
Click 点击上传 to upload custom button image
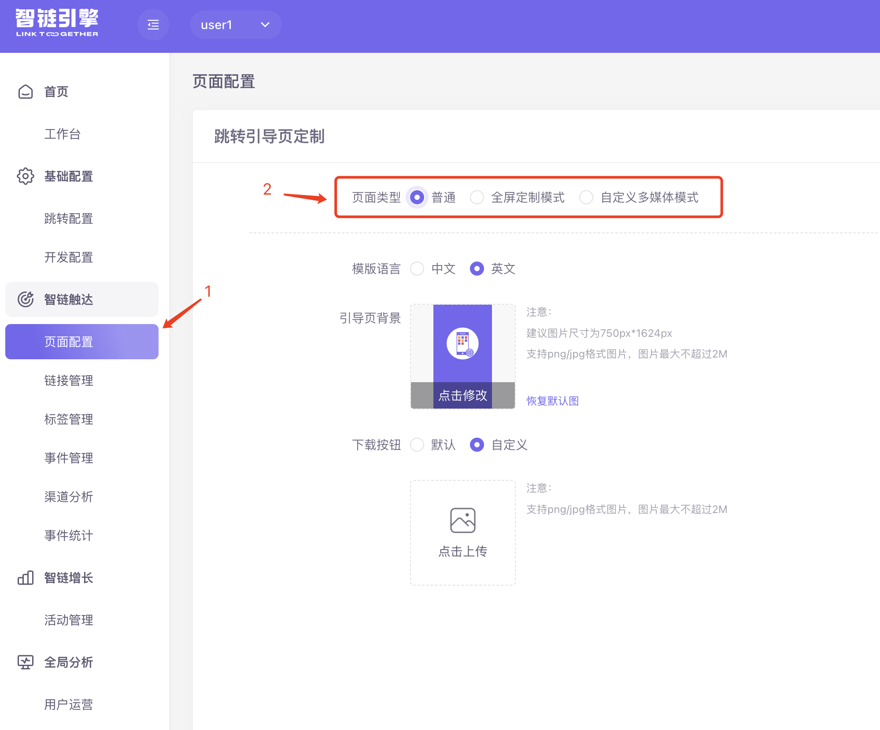(x=462, y=552)
